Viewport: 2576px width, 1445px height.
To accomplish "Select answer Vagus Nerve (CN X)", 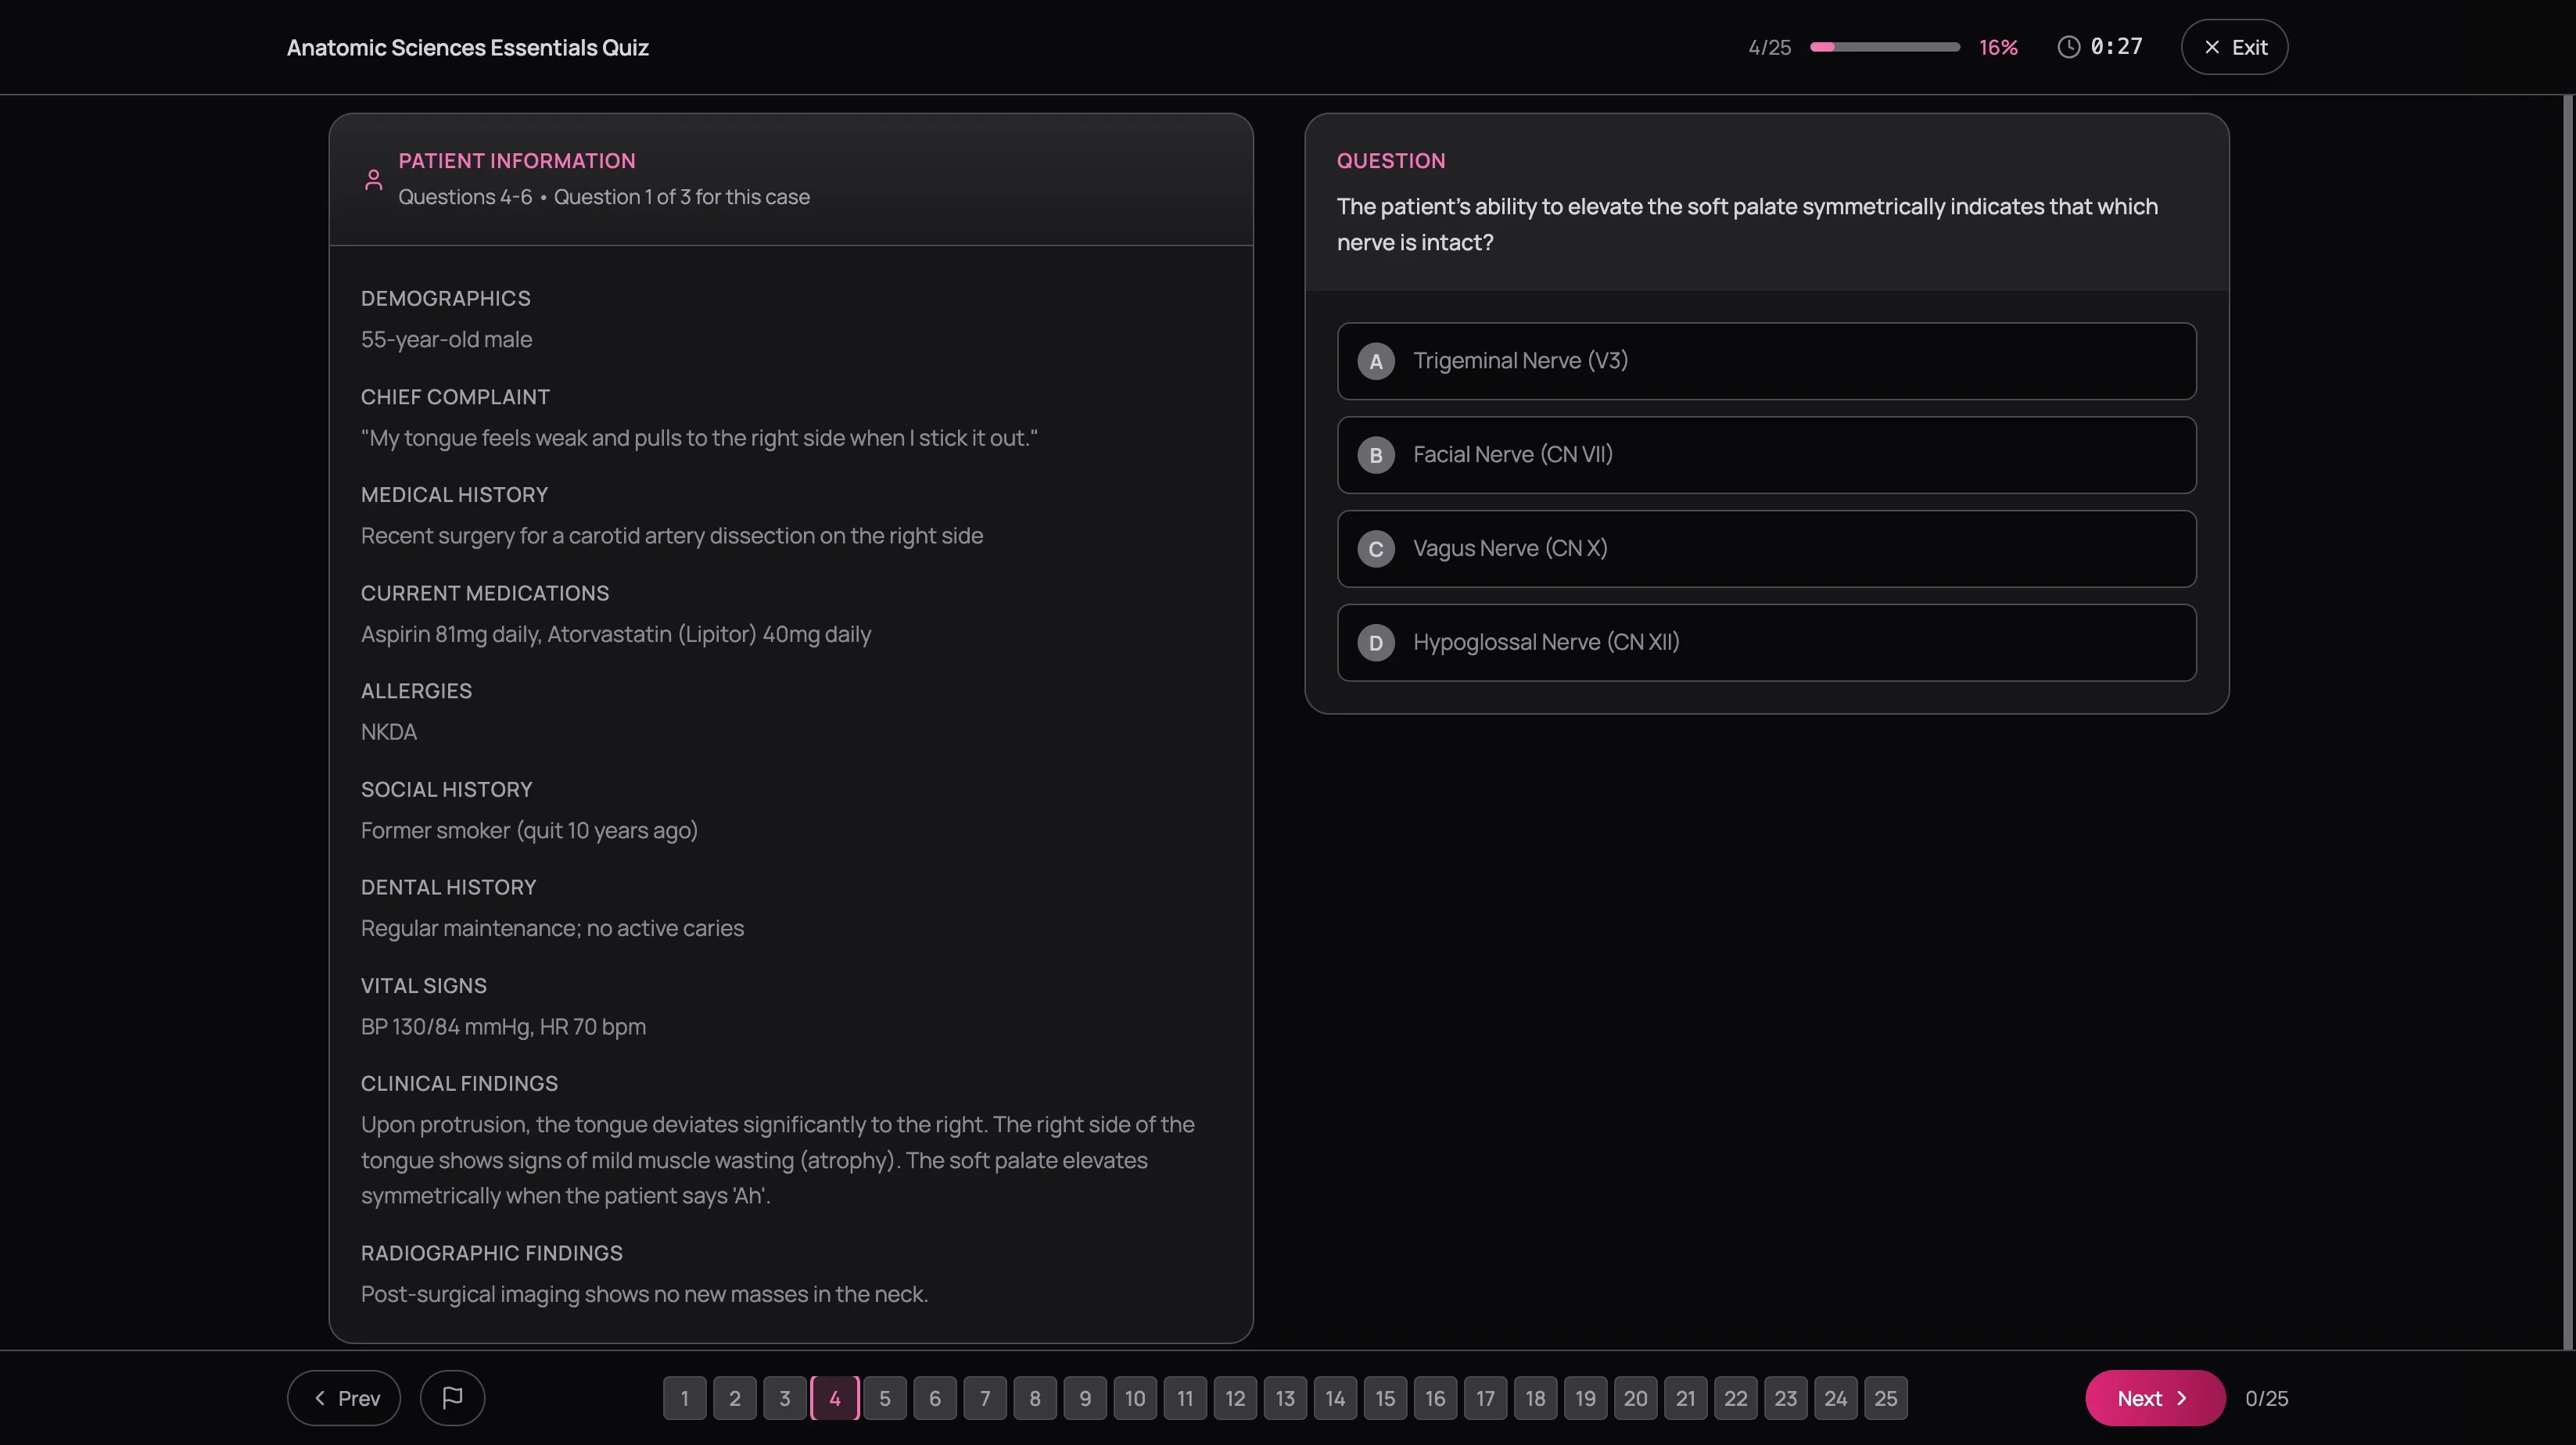I will (1766, 548).
